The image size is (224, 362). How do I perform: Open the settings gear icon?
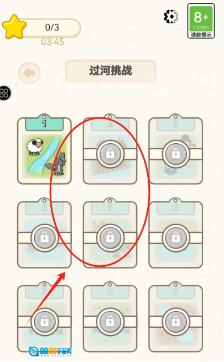tap(171, 17)
